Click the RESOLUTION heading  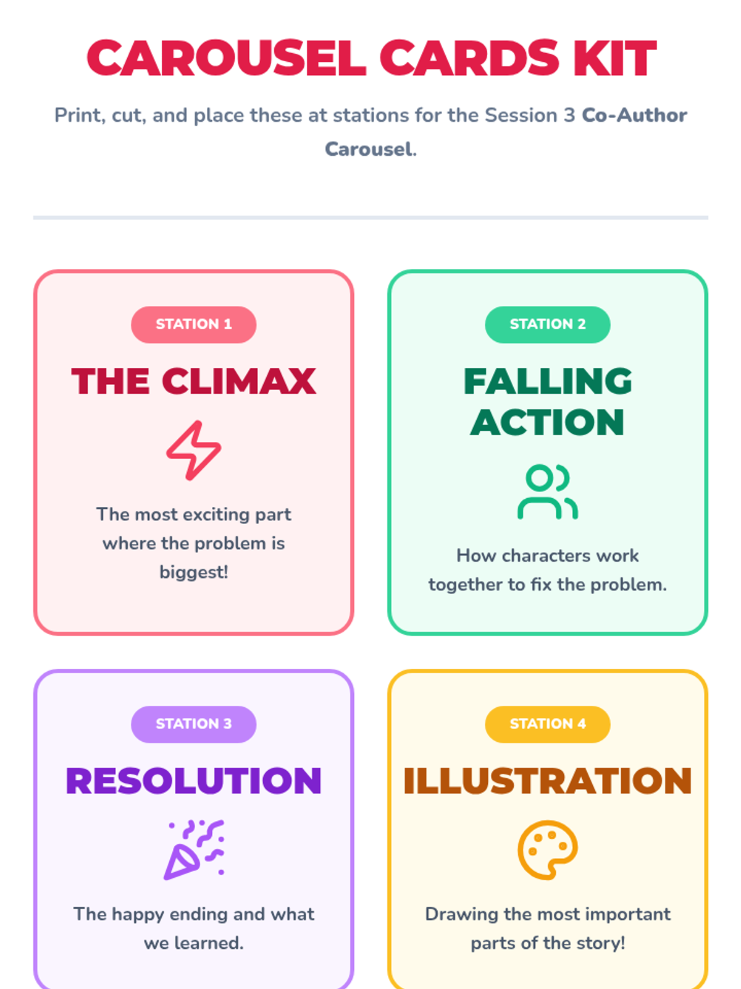193,781
